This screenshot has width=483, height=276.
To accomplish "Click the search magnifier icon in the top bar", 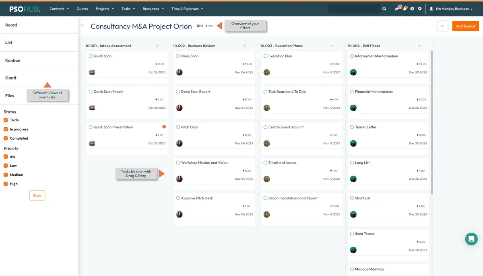I will click(384, 8).
